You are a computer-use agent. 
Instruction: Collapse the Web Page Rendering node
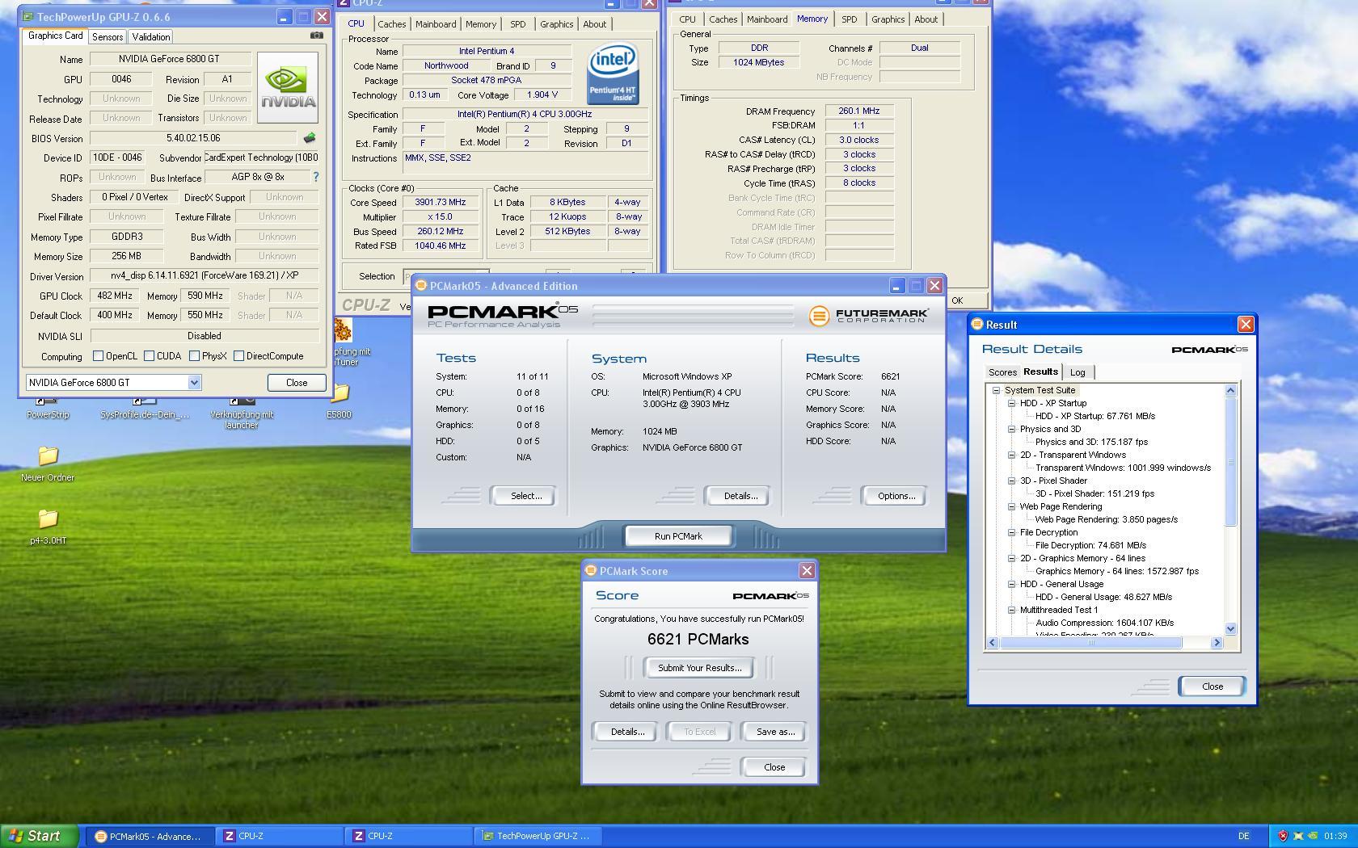(1011, 506)
